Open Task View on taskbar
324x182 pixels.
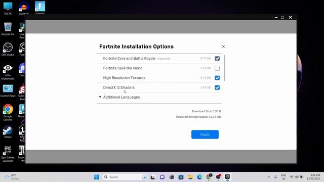click(x=153, y=177)
